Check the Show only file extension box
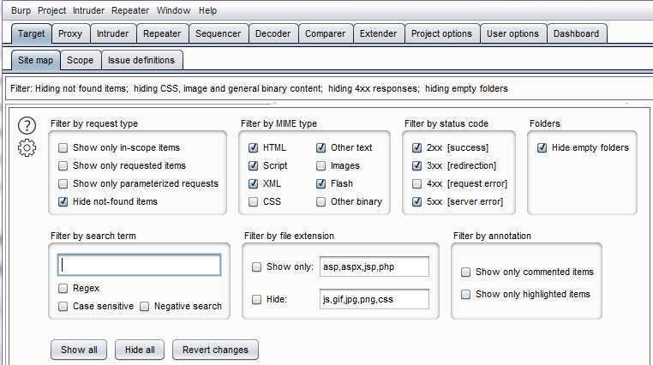Screen dimensions: 653x365 pos(256,266)
